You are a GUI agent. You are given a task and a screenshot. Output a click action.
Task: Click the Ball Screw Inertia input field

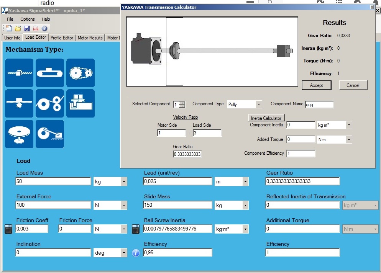pyautogui.click(x=177, y=229)
